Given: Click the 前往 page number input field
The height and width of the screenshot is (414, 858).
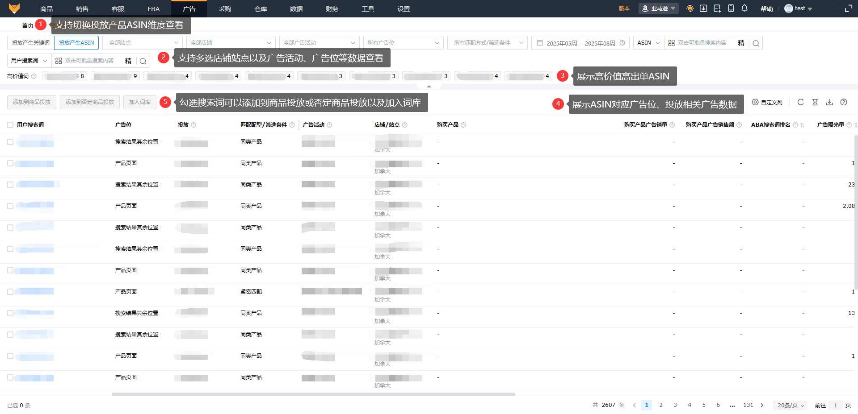Looking at the screenshot, I should (x=836, y=405).
